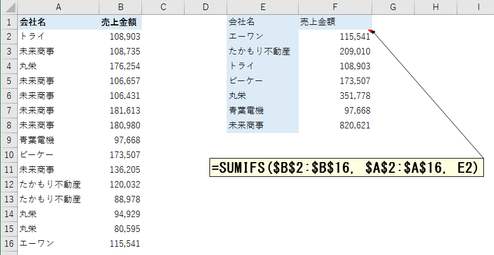
Task: Click cell E7 青葉電機
Action: click(x=263, y=111)
